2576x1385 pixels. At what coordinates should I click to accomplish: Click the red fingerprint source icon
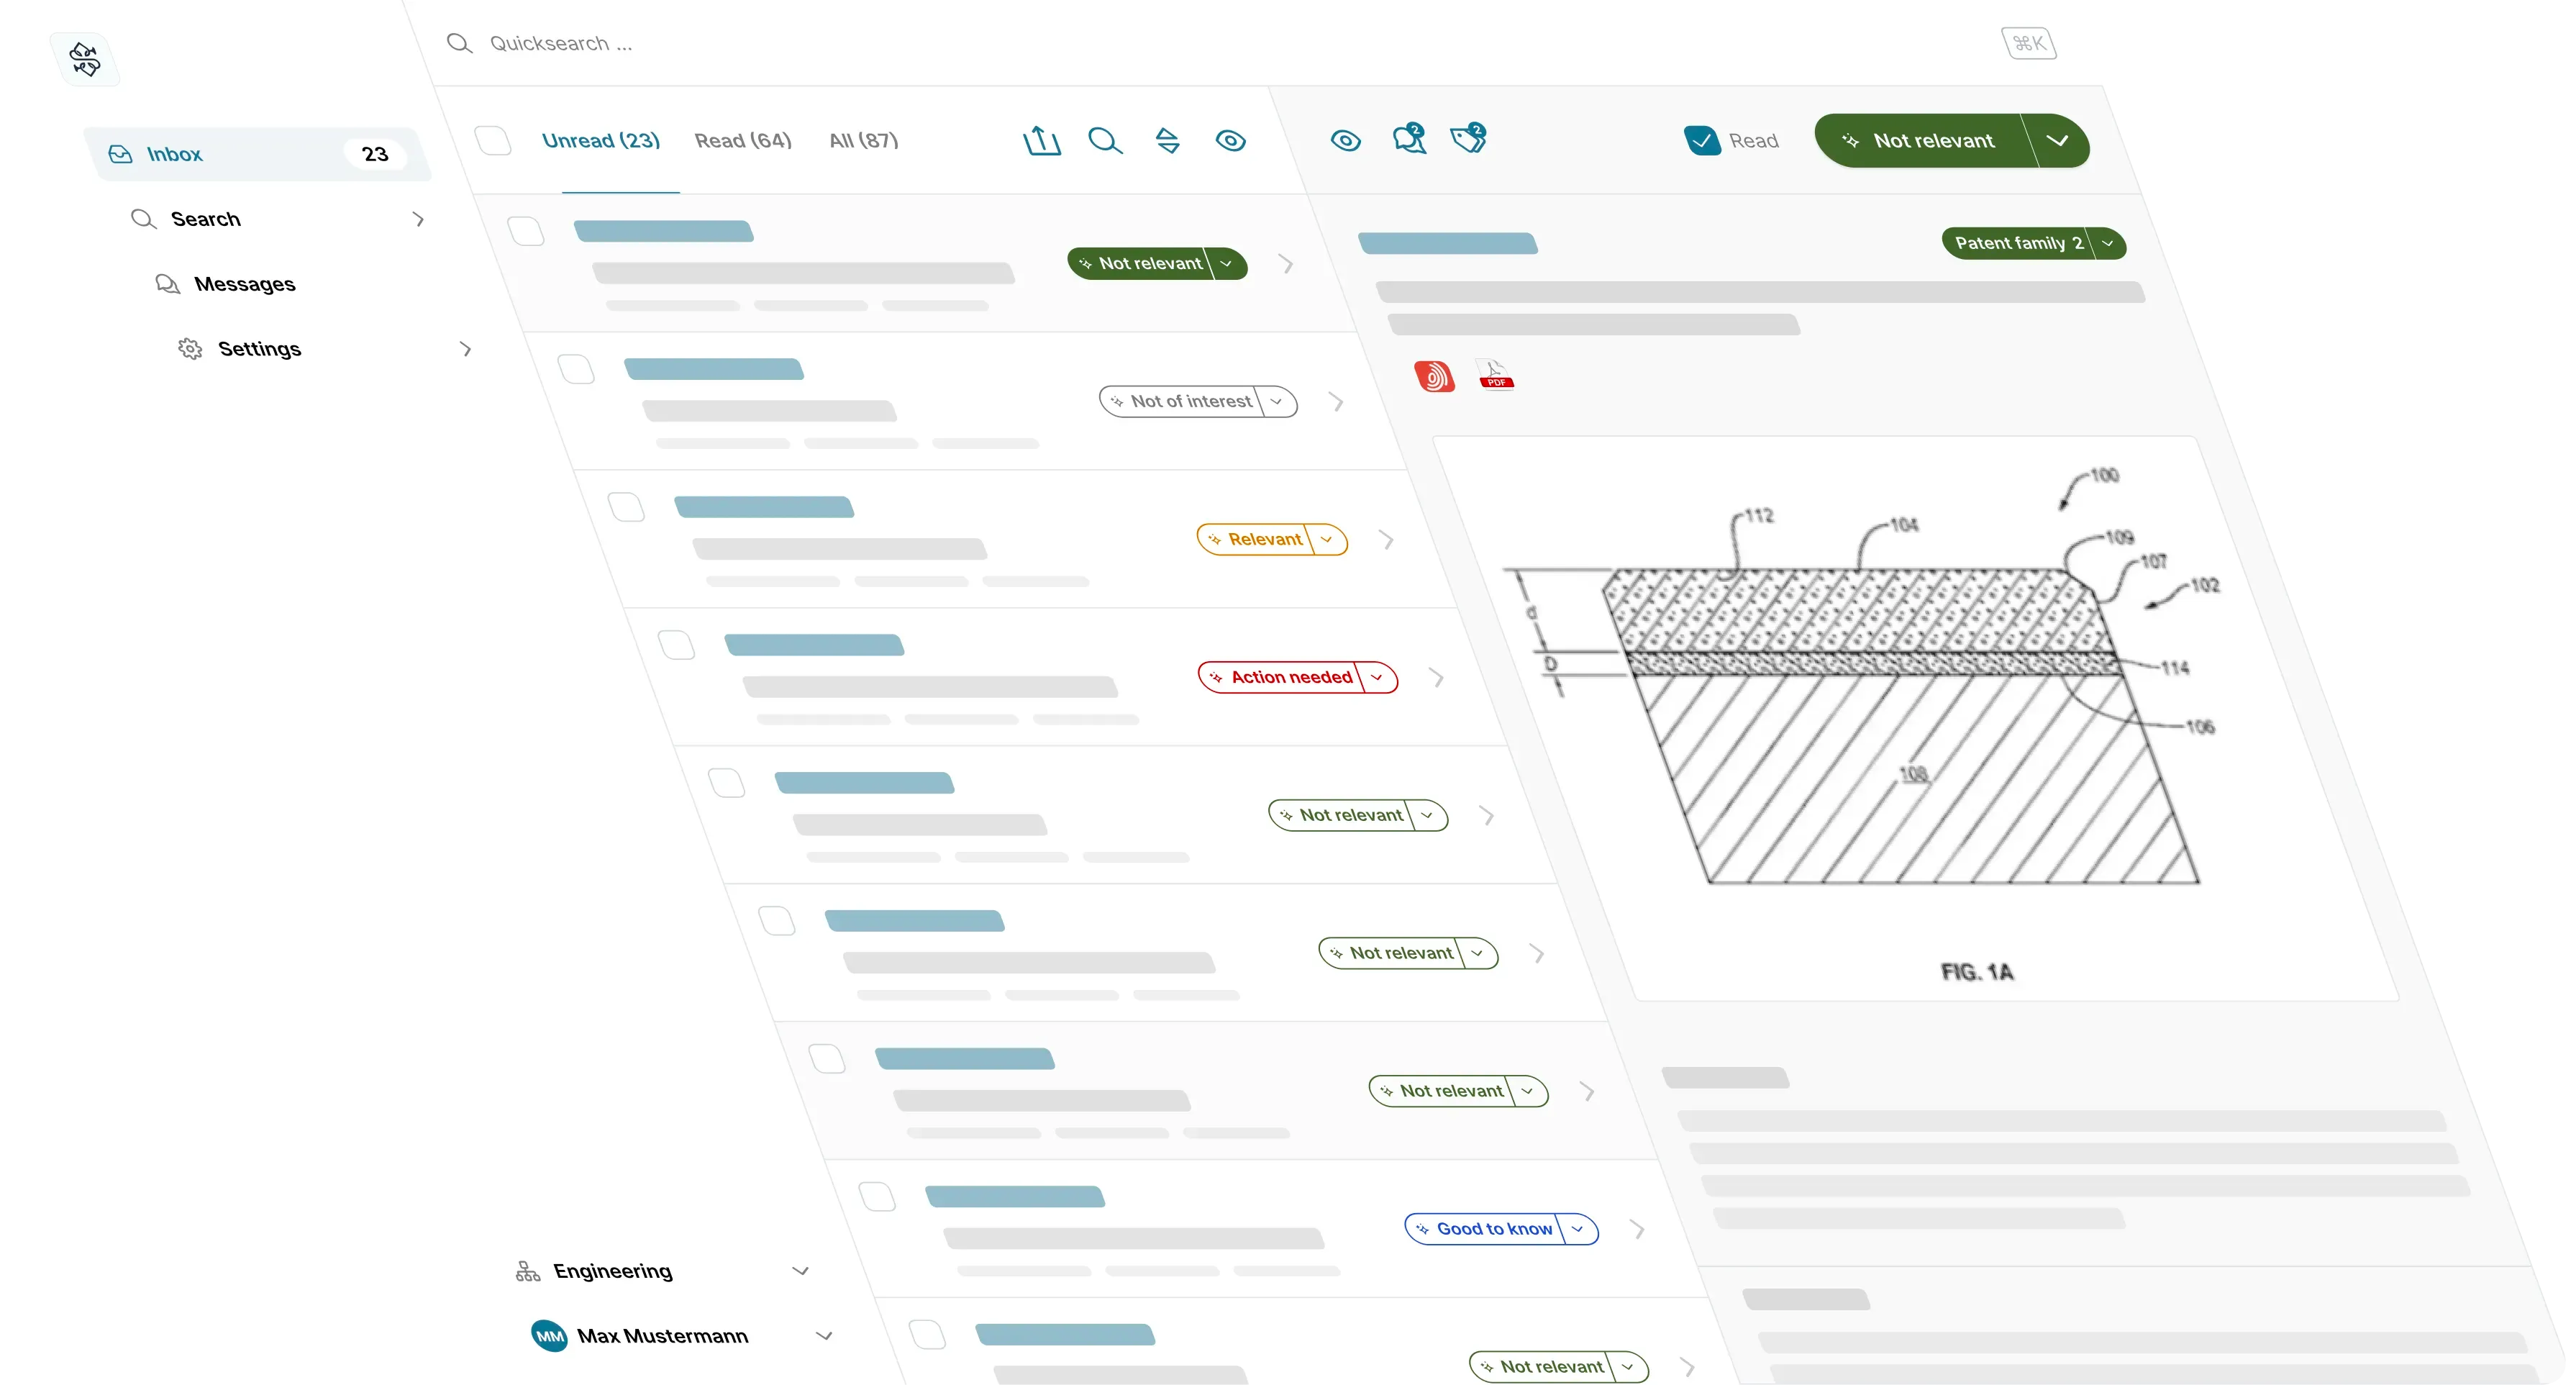pos(1434,376)
